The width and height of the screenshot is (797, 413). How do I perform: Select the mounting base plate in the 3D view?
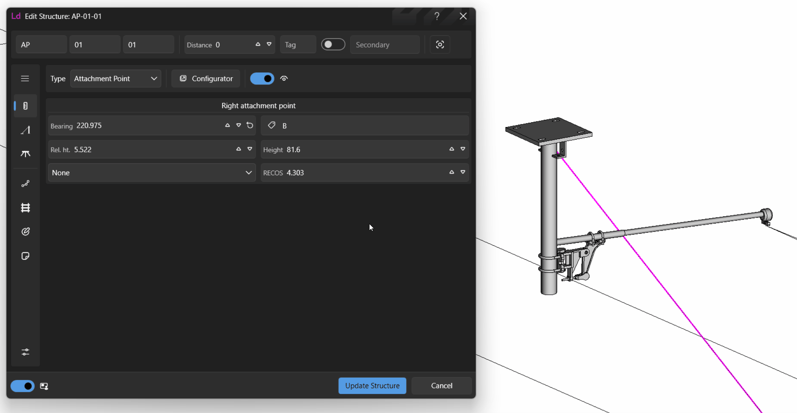548,131
